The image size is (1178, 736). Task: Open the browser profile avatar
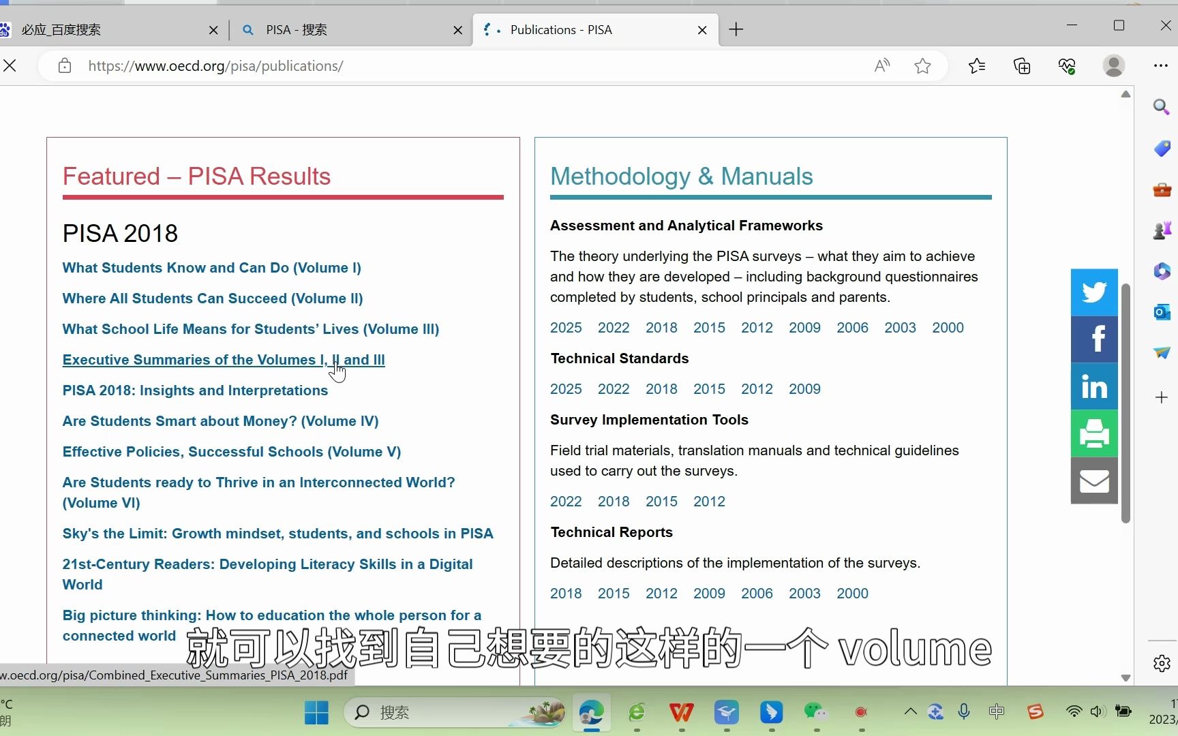pos(1114,65)
